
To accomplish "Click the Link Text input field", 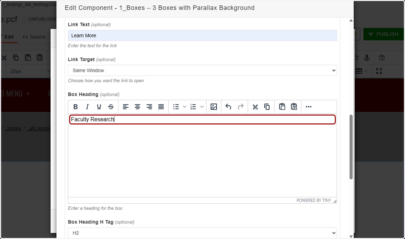I will click(x=202, y=35).
